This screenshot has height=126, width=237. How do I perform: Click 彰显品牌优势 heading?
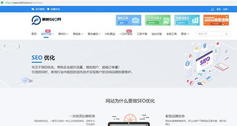point(175,116)
